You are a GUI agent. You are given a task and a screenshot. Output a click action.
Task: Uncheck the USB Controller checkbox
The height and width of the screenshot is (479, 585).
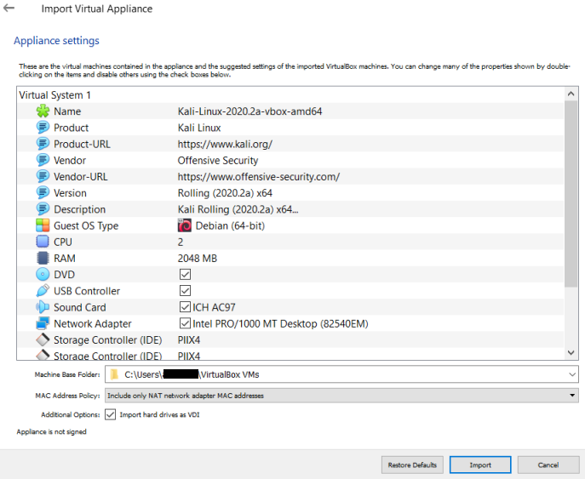(x=185, y=291)
